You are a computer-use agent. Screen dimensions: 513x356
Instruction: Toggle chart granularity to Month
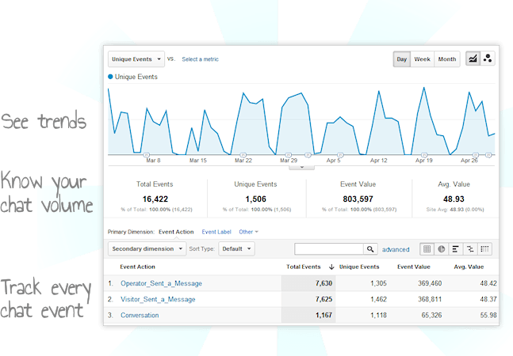(x=447, y=59)
